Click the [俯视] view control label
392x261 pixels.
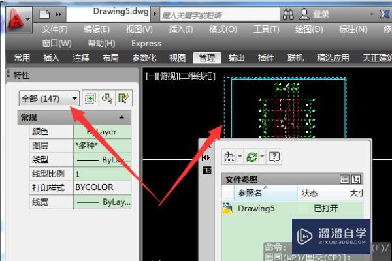(169, 76)
